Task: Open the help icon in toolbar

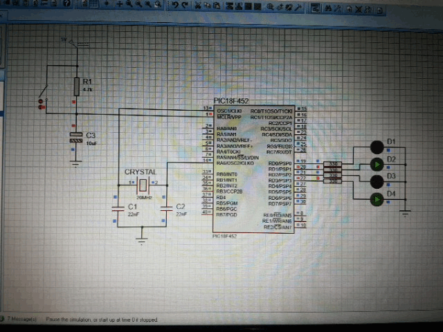Action: pyautogui.click(x=67, y=3)
